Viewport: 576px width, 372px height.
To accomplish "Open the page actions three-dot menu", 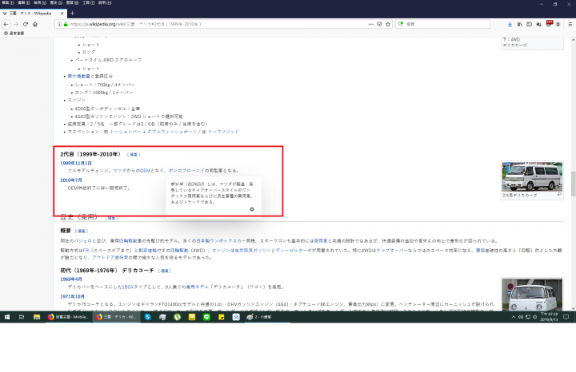I will click(371, 24).
